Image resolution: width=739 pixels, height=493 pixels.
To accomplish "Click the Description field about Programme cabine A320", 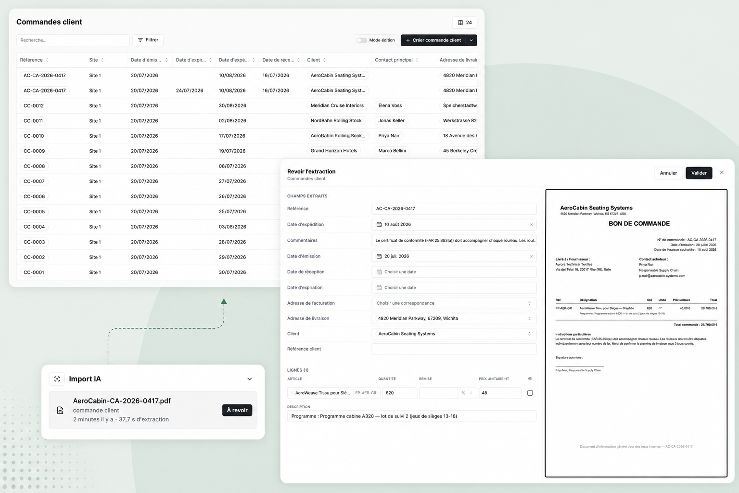I will (x=412, y=416).
